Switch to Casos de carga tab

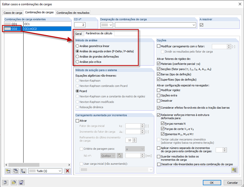tap(13, 13)
